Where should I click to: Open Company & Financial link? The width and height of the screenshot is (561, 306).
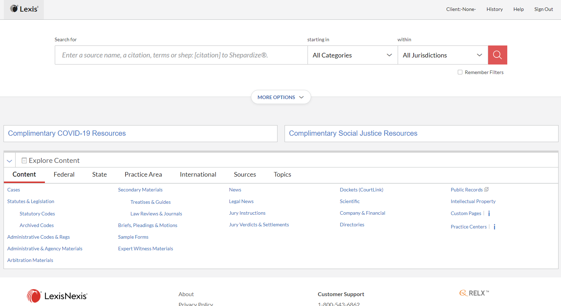363,213
